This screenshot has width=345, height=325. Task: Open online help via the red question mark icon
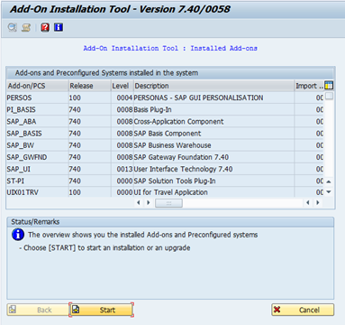(45, 27)
